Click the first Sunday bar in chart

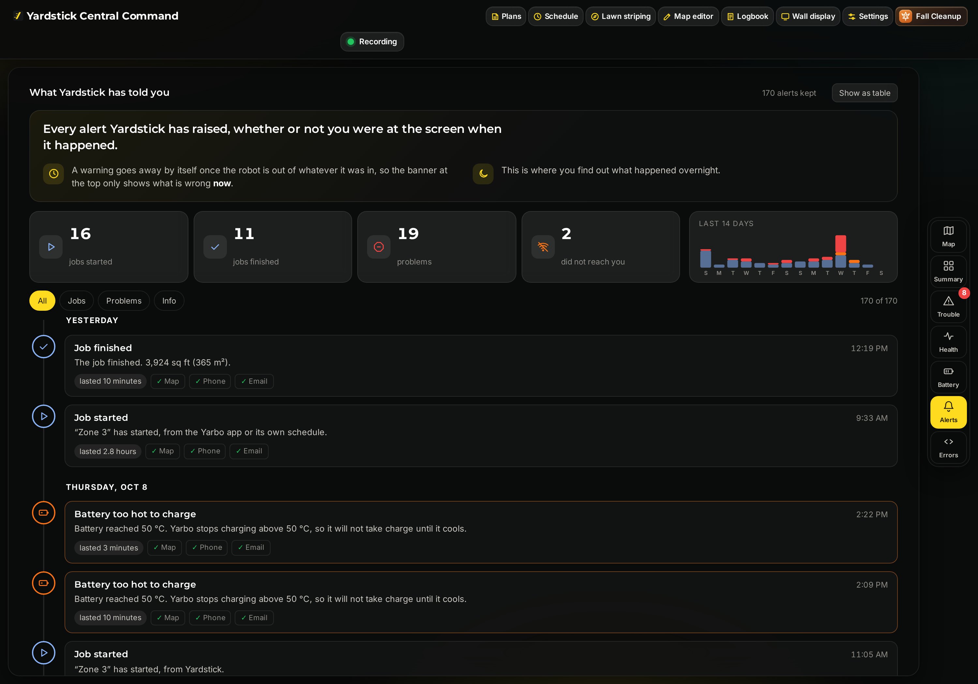pos(705,258)
